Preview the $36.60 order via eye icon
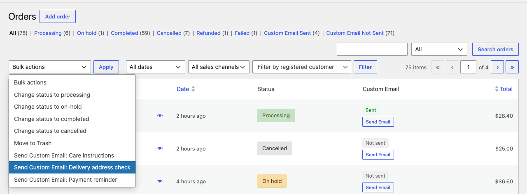 point(160,181)
